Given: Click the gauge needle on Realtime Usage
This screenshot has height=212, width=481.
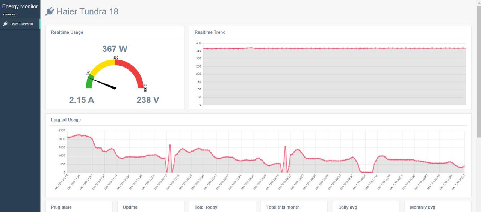Looking at the screenshot, I should click(102, 83).
